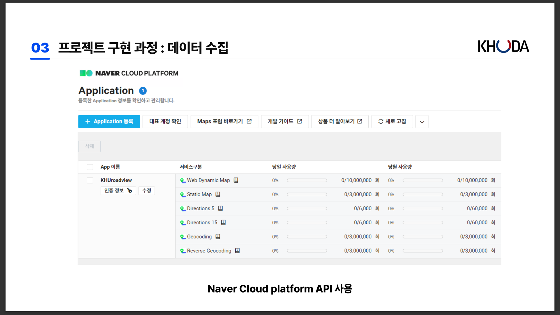This screenshot has width=560, height=315.
Task: Open the guide icon next to Web Dynamic Map
Action: [236, 180]
